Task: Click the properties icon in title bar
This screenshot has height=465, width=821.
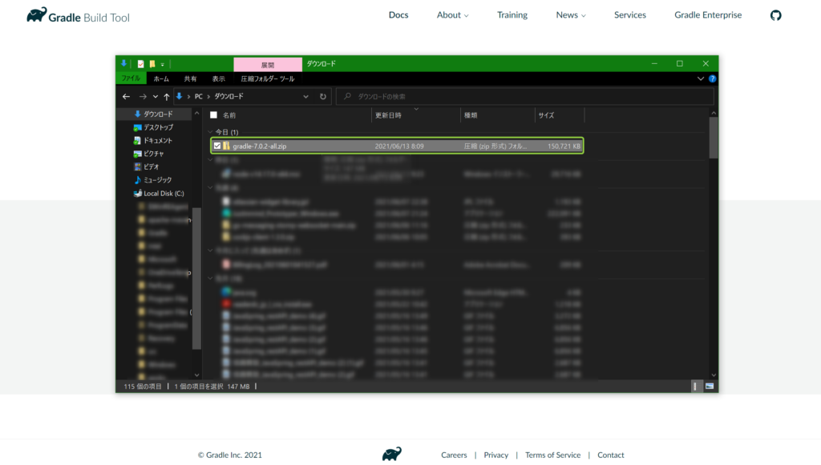Action: (140, 64)
